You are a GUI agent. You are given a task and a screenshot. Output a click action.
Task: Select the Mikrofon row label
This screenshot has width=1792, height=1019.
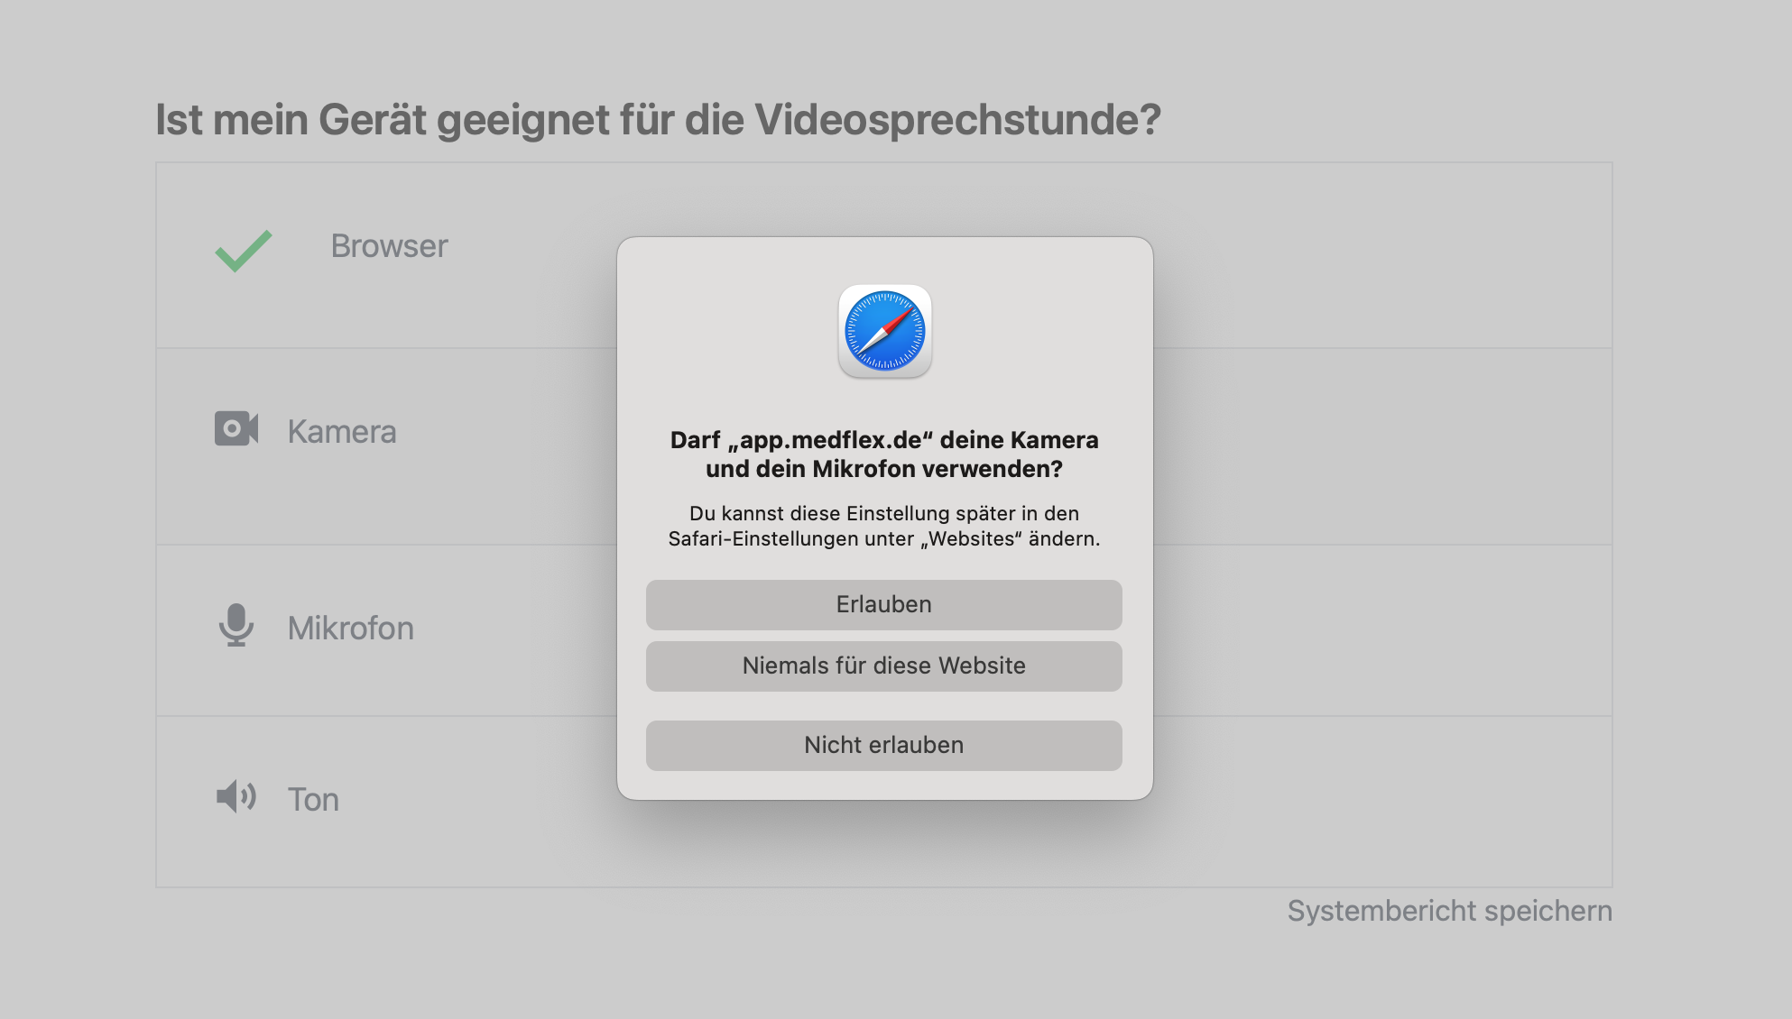point(351,628)
